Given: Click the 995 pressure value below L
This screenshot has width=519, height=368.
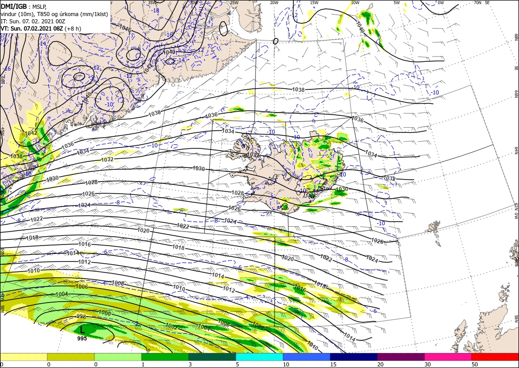Looking at the screenshot, I should (x=82, y=338).
